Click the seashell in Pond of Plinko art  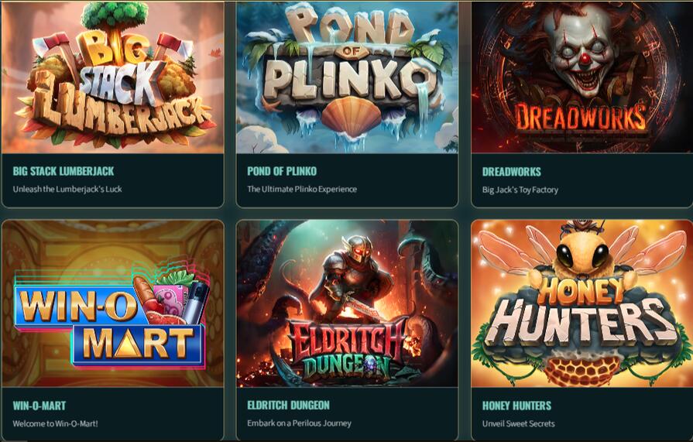[x=351, y=117]
